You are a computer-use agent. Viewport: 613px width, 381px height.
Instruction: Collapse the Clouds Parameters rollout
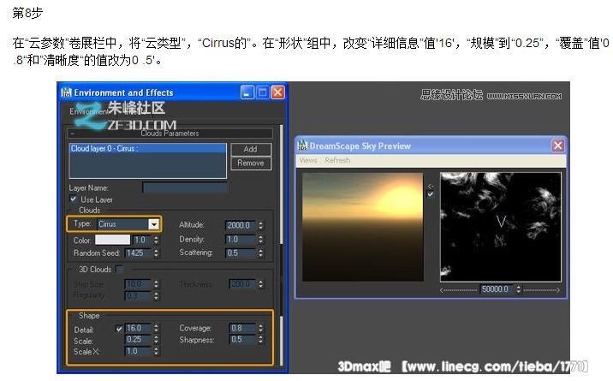(170, 134)
